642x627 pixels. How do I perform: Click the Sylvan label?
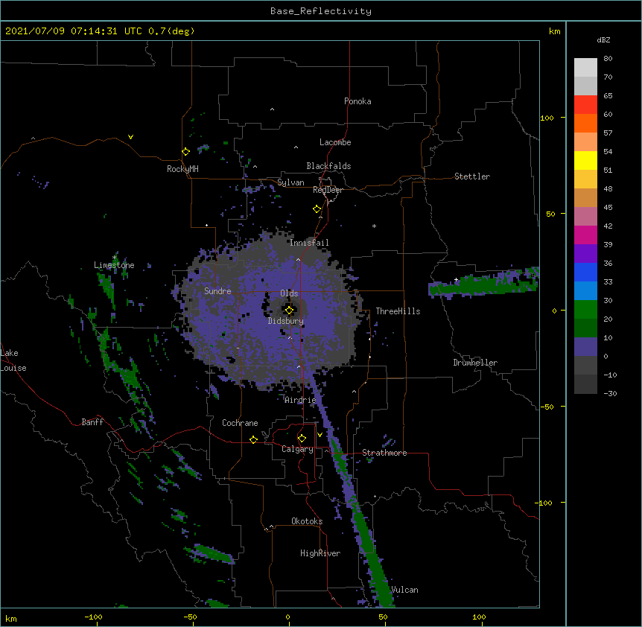(x=290, y=182)
